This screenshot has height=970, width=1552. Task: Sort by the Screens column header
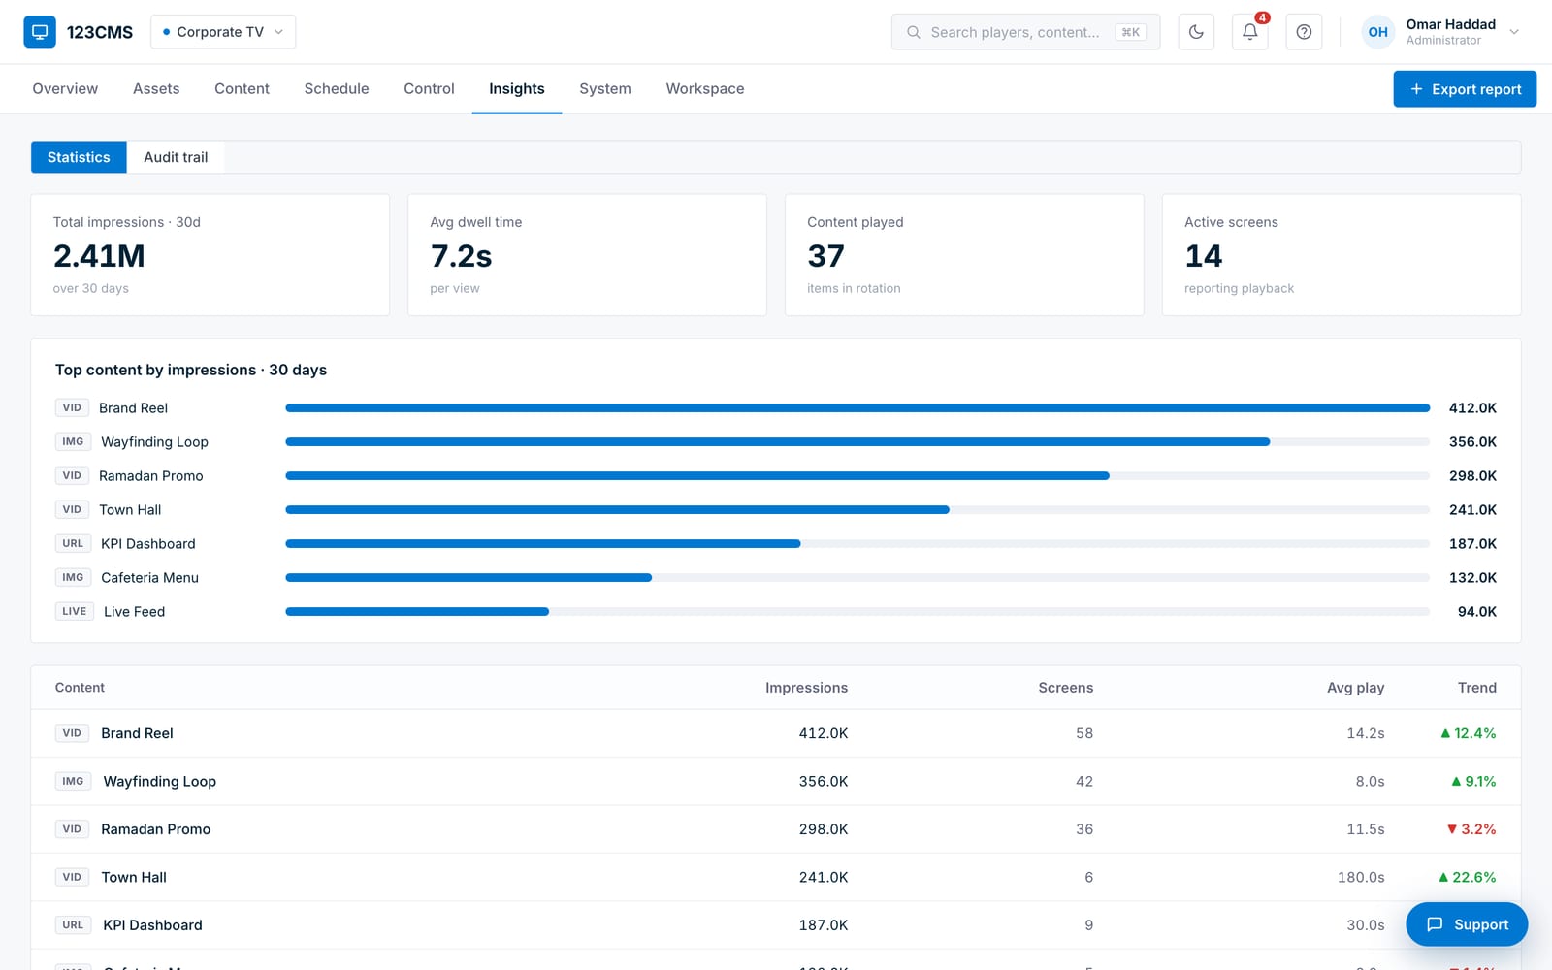[1065, 688]
